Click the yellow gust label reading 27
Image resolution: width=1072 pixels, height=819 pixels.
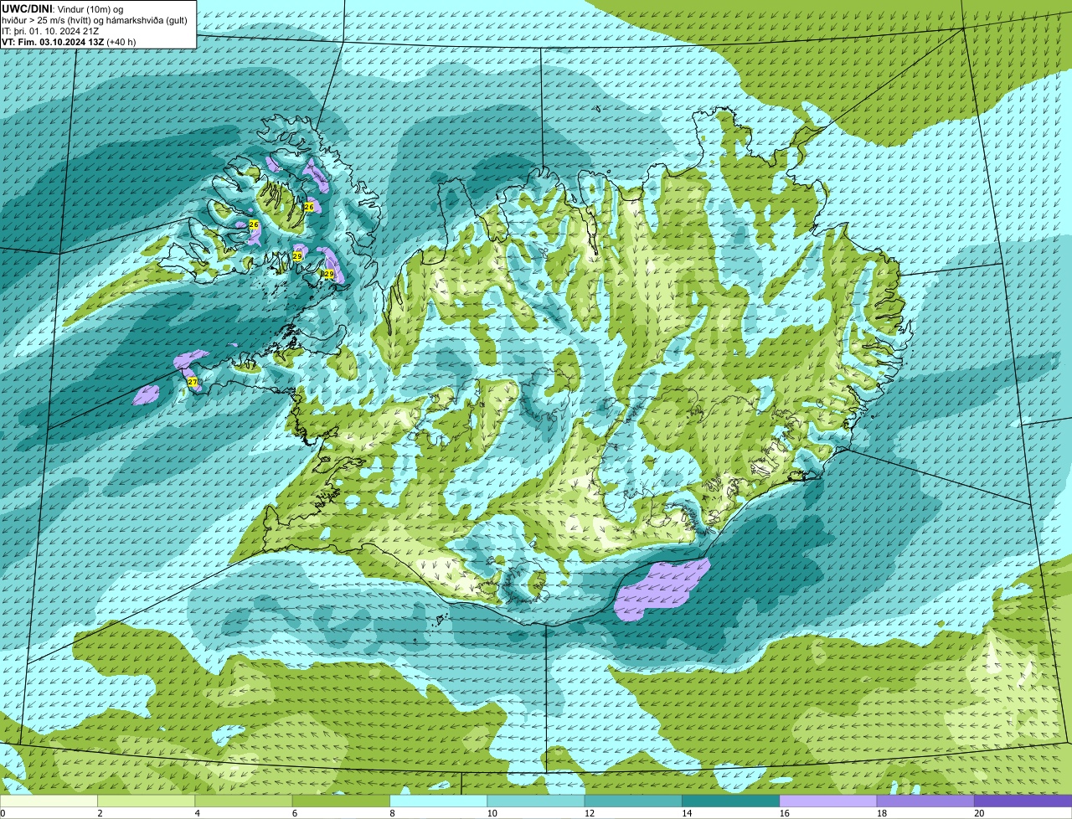click(193, 382)
